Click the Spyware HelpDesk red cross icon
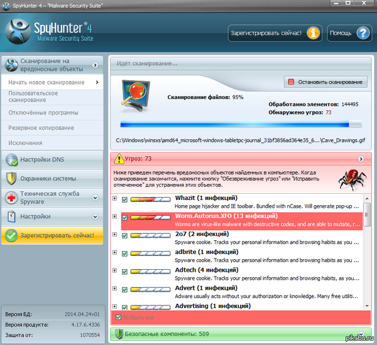The width and height of the screenshot is (377, 345). tap(11, 198)
